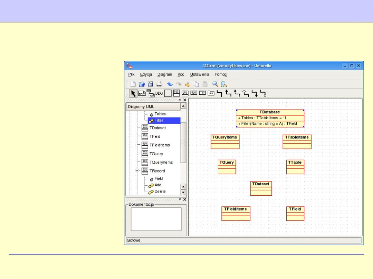Screen dimensions: 373x279
Task: Undock the tree view panel
Action: tap(180, 100)
